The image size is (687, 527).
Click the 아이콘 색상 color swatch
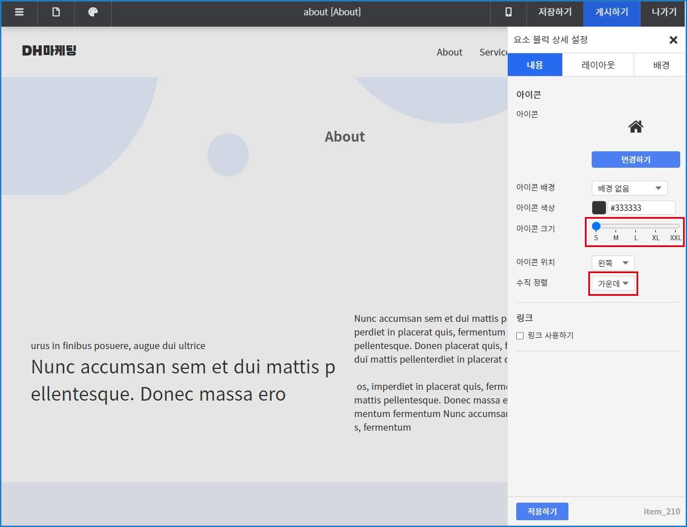coord(599,207)
